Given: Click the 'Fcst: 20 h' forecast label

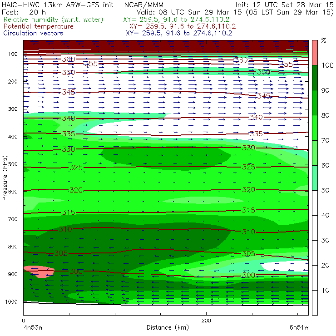Looking at the screenshot, I should [24, 12].
